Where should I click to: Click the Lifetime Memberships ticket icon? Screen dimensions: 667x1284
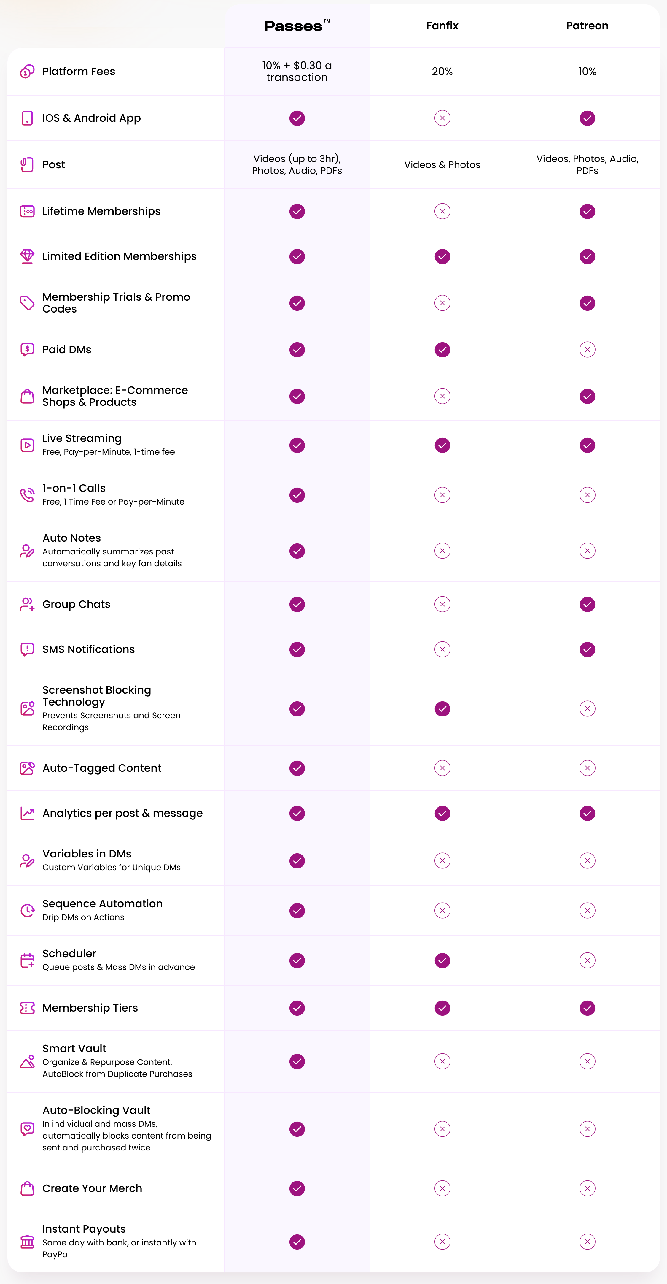(27, 211)
